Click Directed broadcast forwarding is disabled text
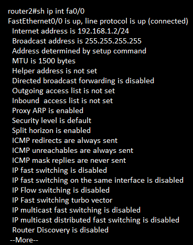The width and height of the screenshot is (193, 245). point(83,81)
